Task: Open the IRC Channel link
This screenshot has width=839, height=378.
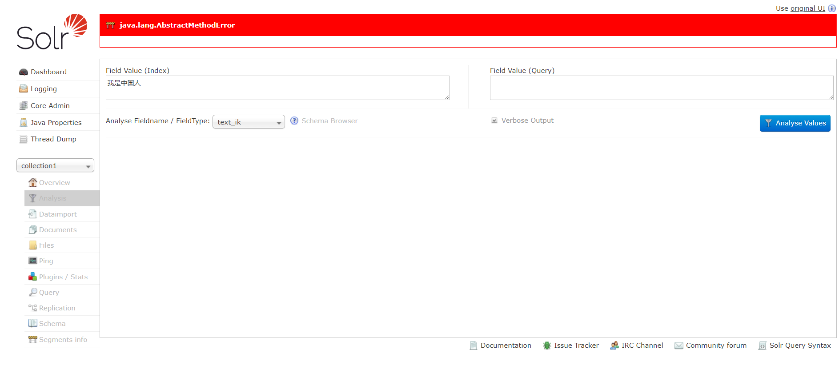Action: (x=642, y=346)
